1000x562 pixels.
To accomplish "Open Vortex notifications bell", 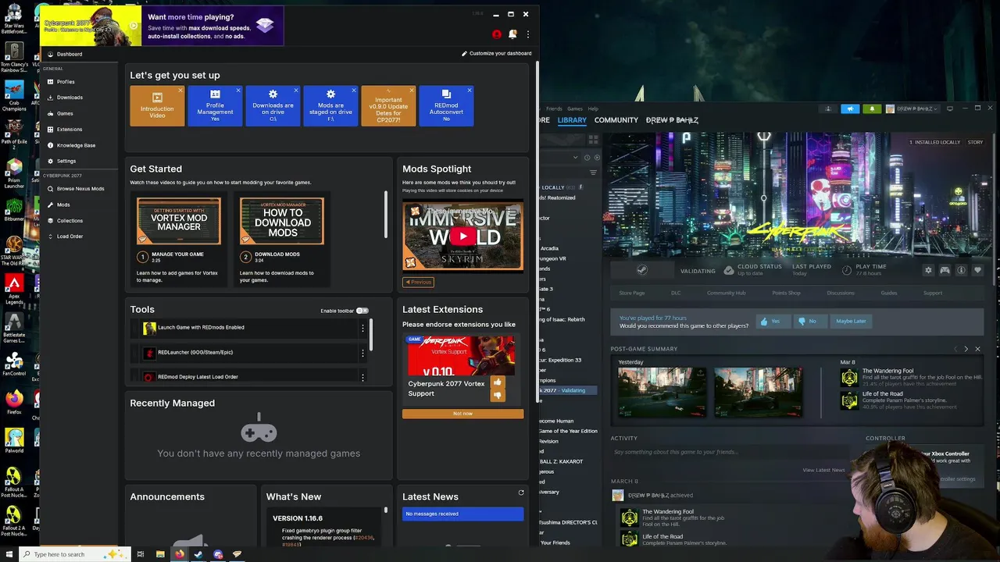I will pos(512,34).
